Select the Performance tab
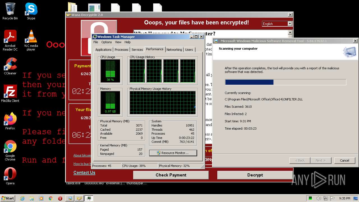 (155, 49)
